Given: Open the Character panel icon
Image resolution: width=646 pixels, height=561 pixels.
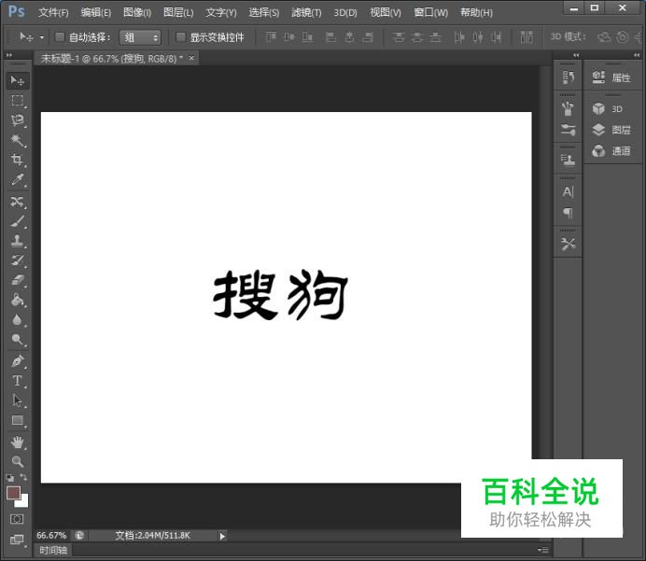Looking at the screenshot, I should pyautogui.click(x=569, y=191).
